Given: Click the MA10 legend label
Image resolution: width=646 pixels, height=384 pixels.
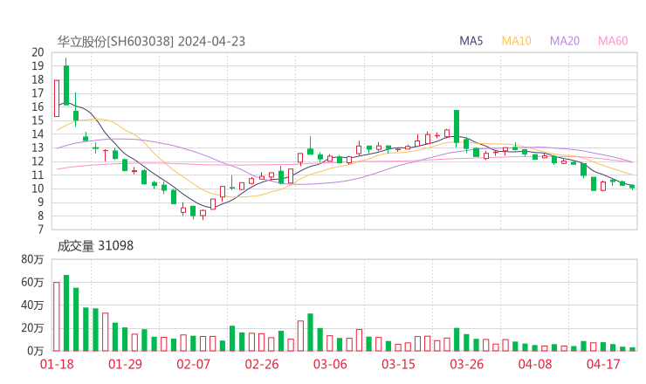Looking at the screenshot, I should click(x=516, y=41).
